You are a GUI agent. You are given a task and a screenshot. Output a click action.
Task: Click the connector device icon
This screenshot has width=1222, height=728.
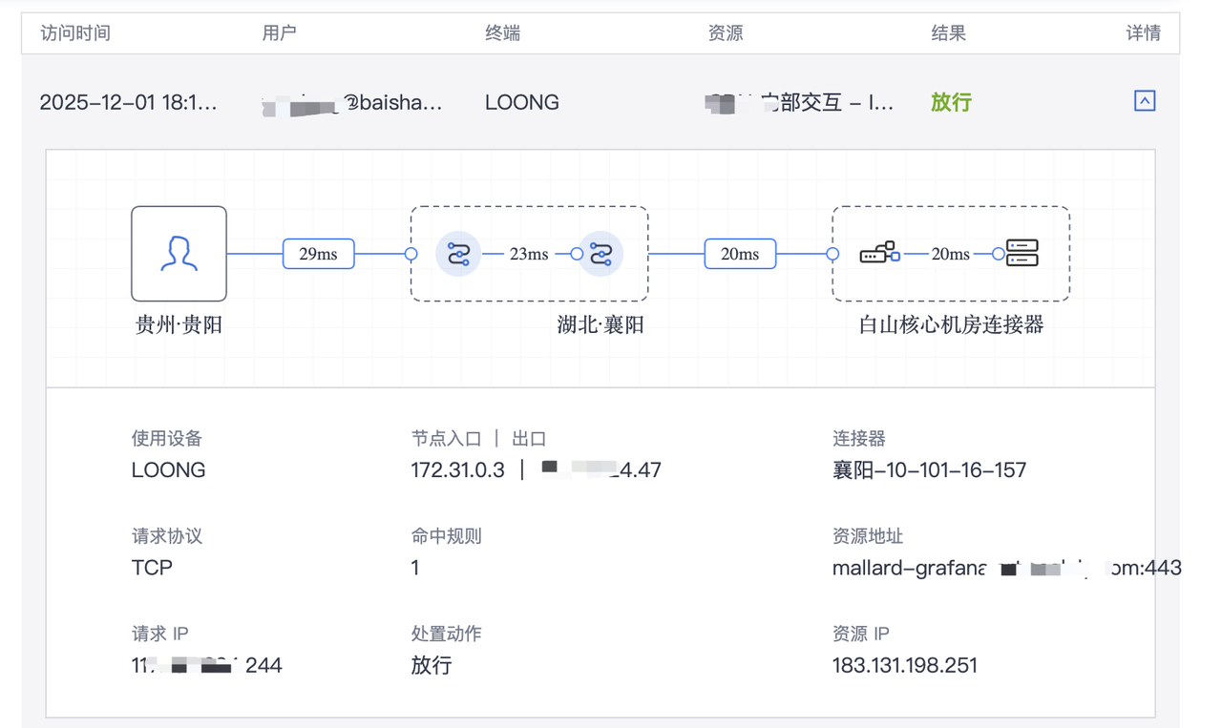pos(879,253)
